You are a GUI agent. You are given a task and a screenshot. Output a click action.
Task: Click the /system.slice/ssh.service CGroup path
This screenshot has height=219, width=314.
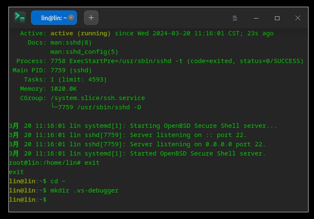[x=98, y=98]
